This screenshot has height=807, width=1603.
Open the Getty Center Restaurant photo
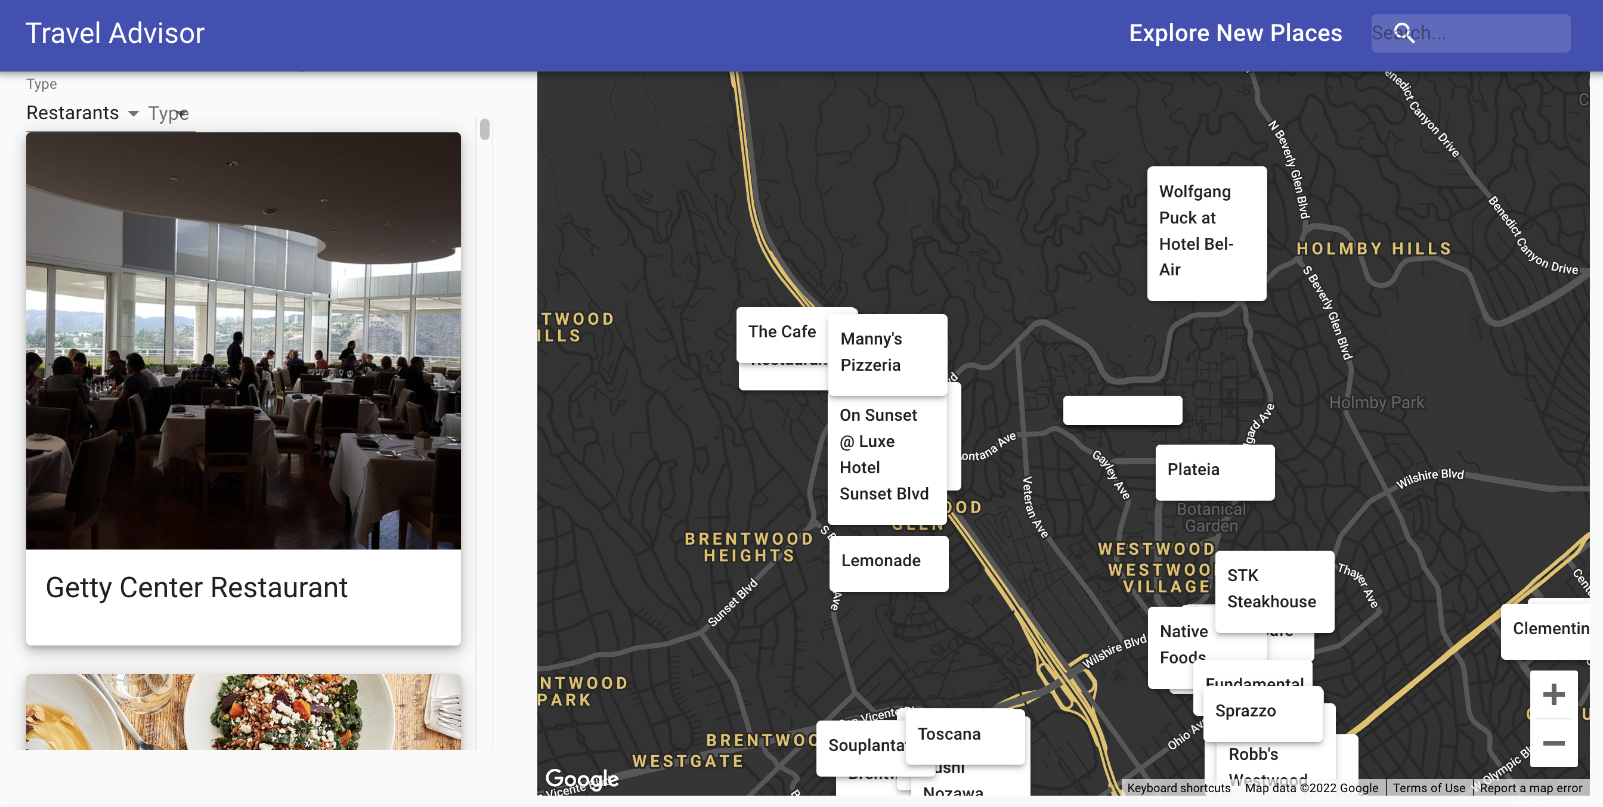pos(243,341)
